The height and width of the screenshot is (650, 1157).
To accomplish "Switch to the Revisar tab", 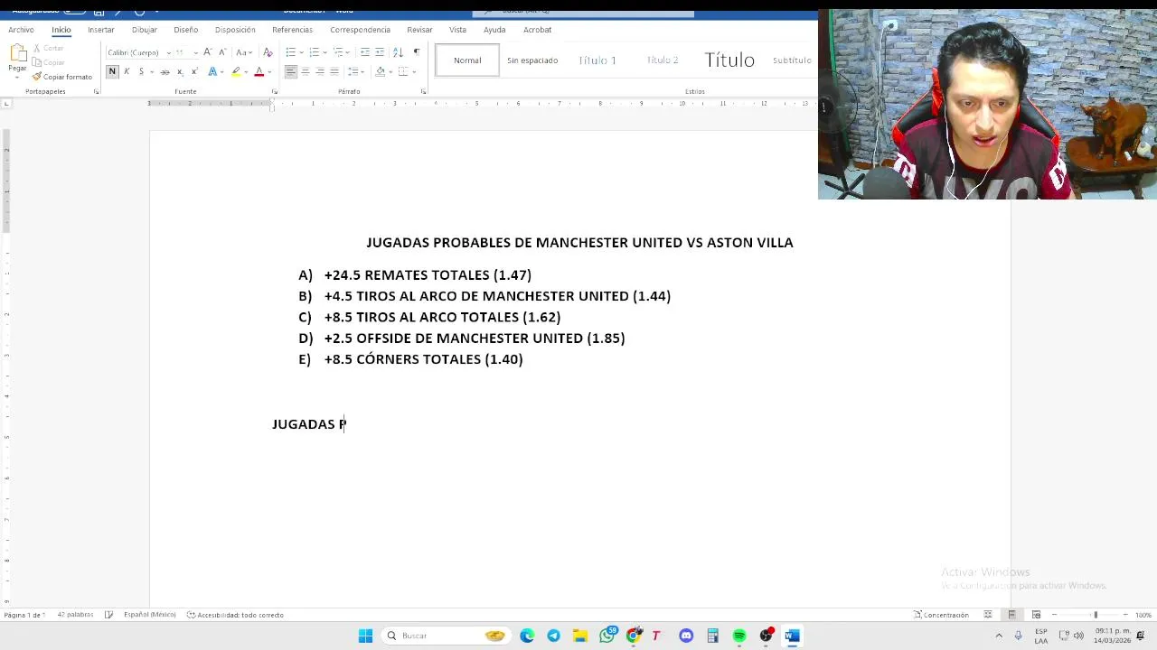I will coord(419,30).
